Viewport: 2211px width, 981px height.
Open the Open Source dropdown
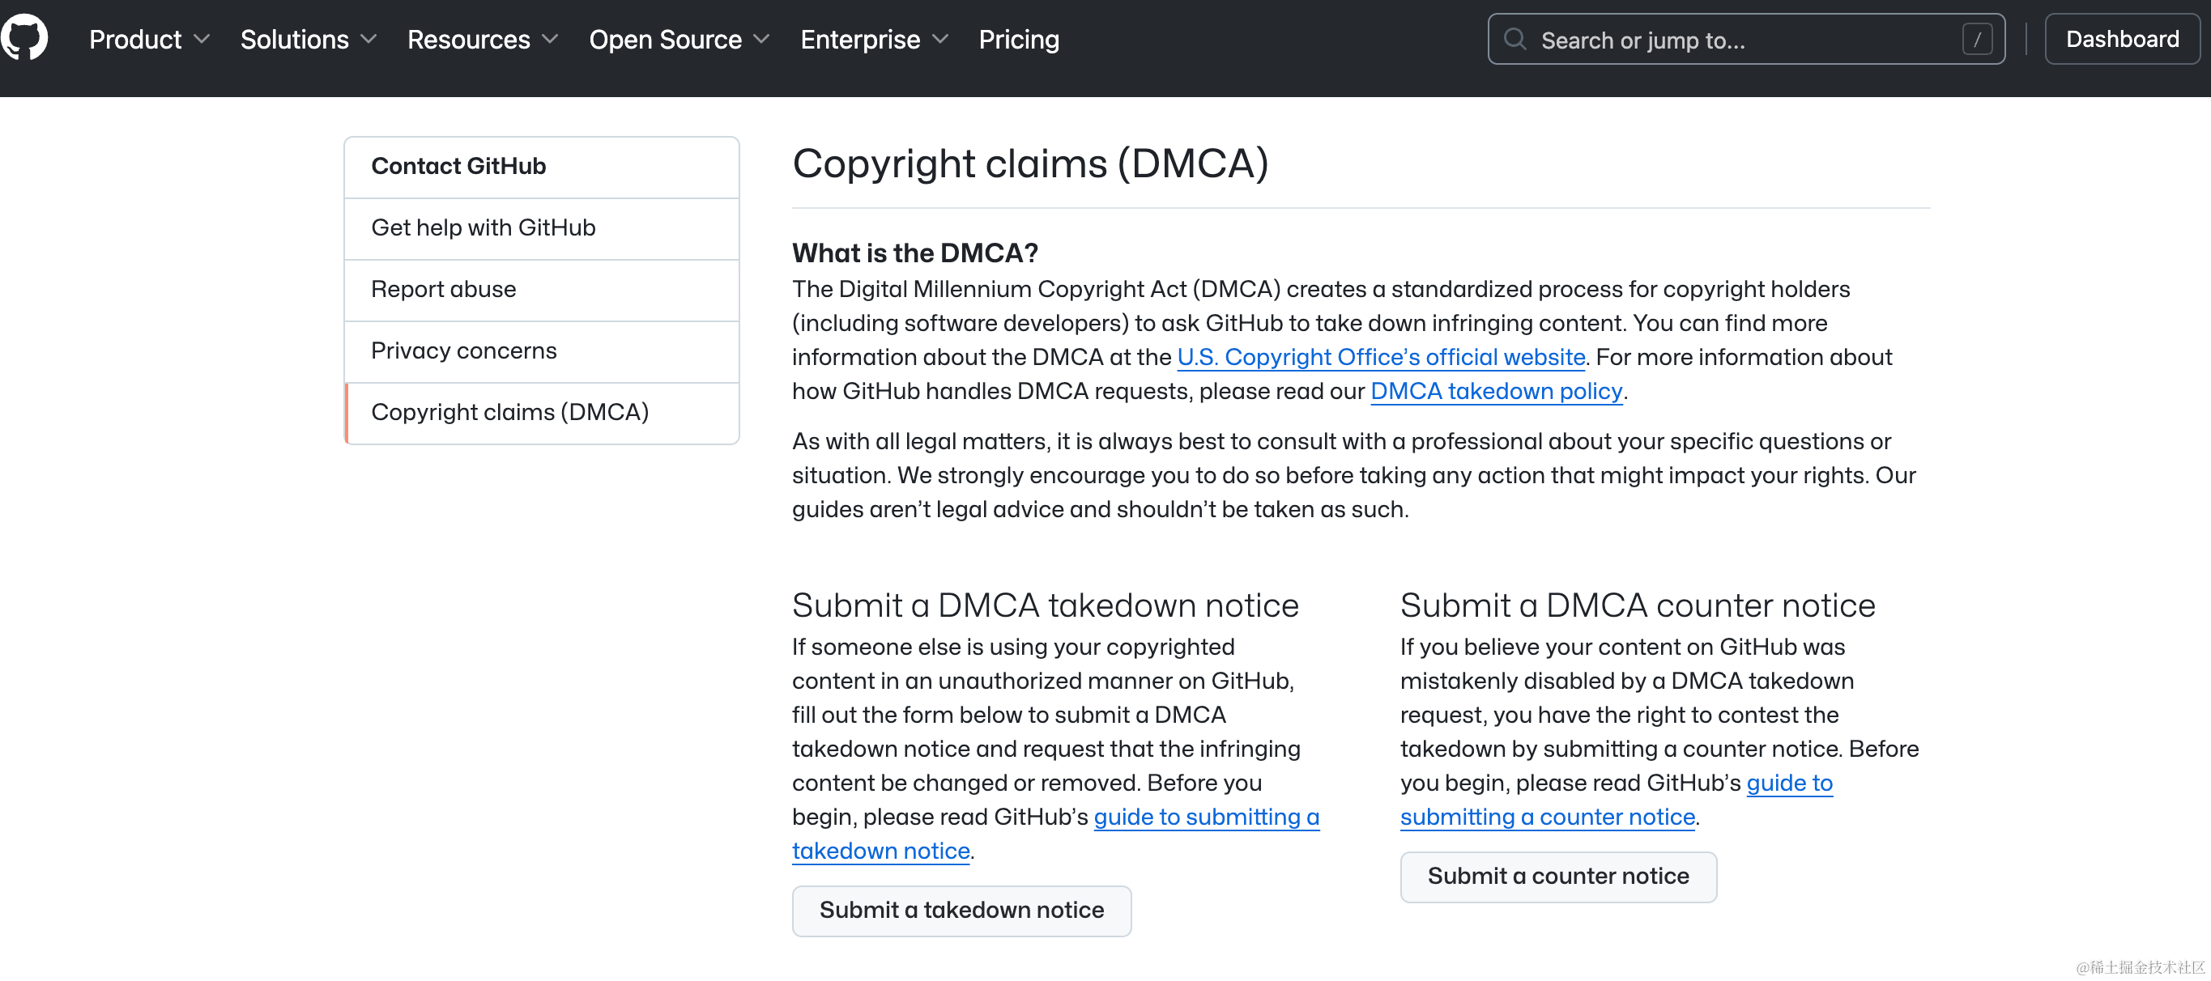pos(679,40)
